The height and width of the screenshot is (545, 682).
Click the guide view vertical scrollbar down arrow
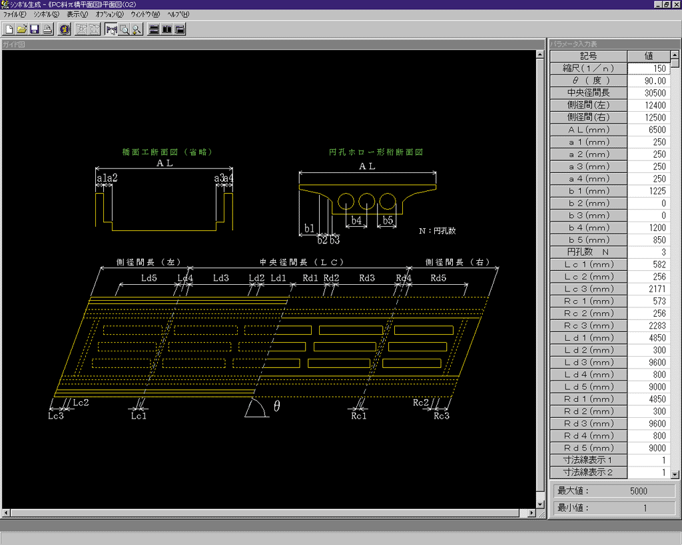coord(539,504)
